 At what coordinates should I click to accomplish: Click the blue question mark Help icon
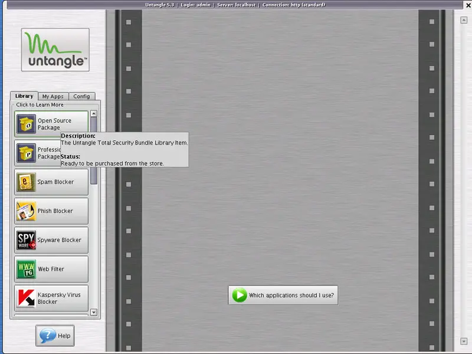(48, 335)
